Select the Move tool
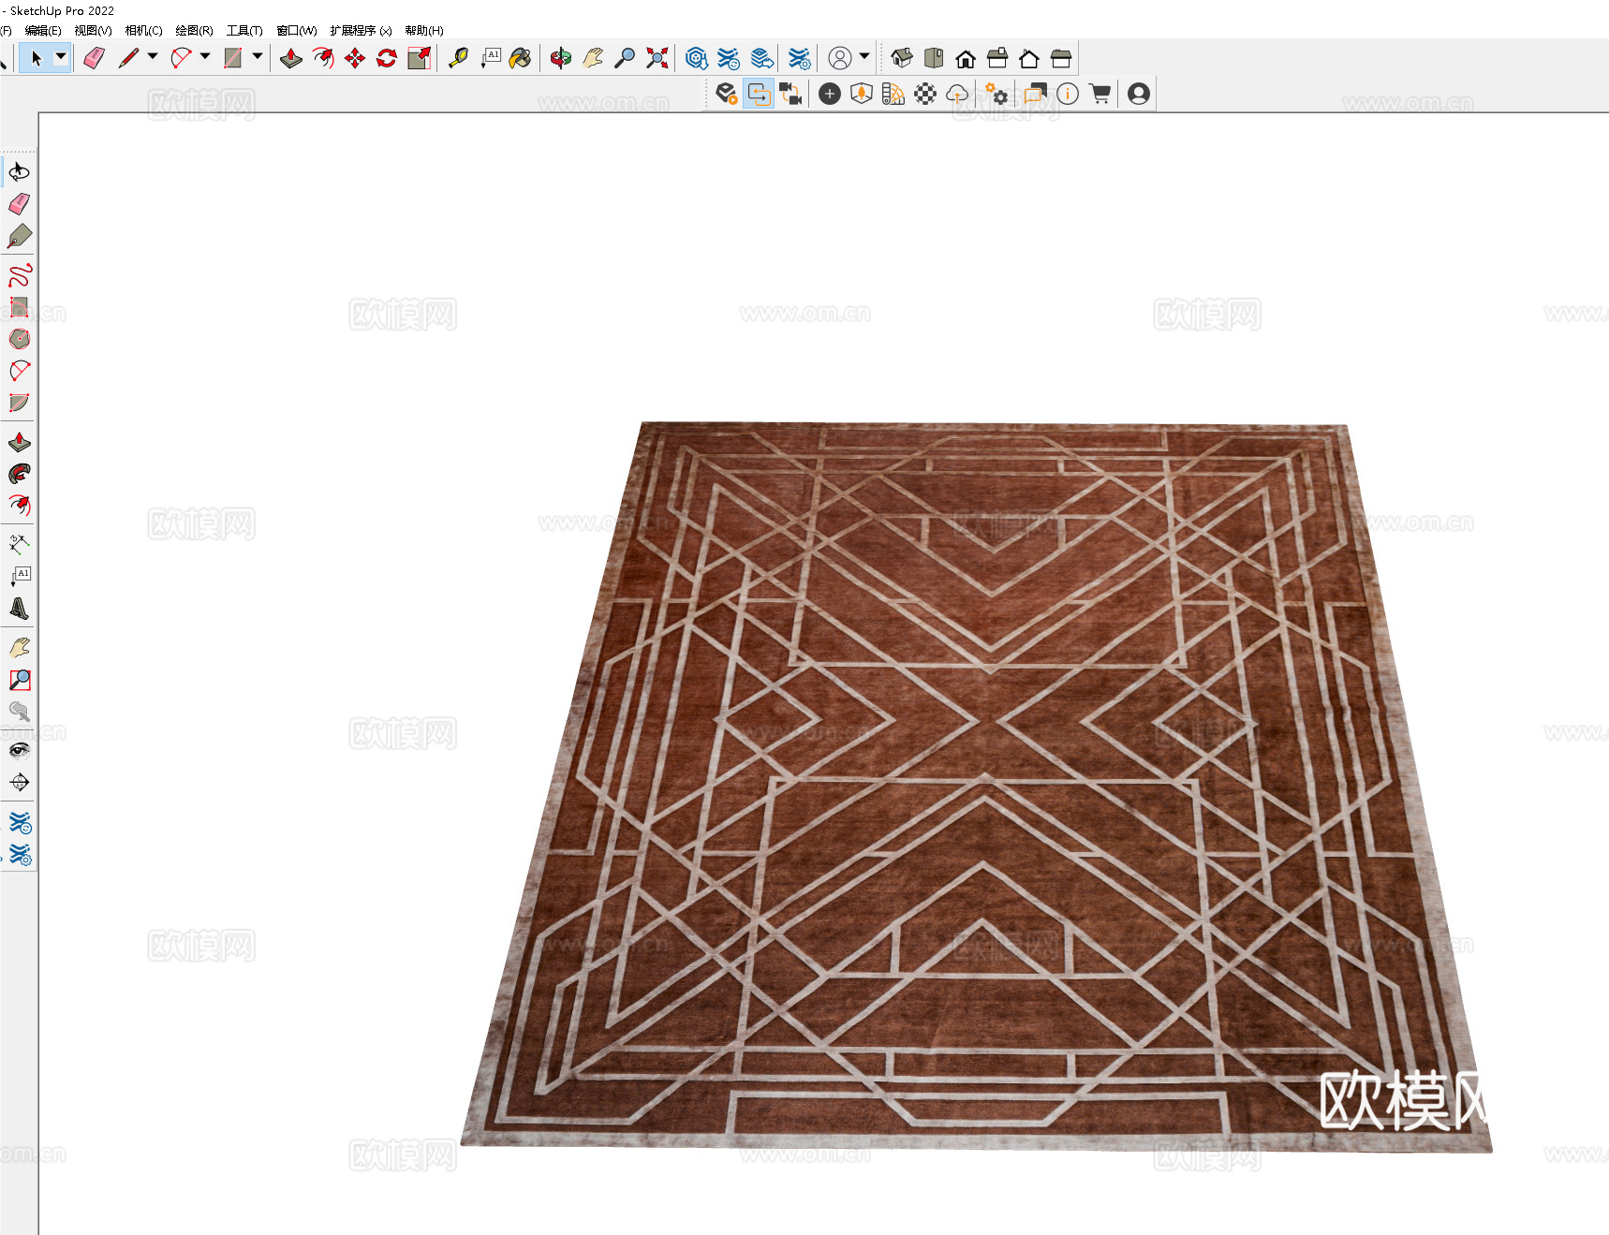Viewport: 1609px width, 1235px height. [355, 58]
